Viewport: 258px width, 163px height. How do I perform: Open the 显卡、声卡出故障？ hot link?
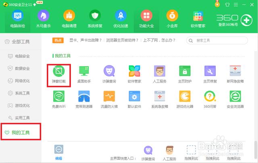point(85,40)
